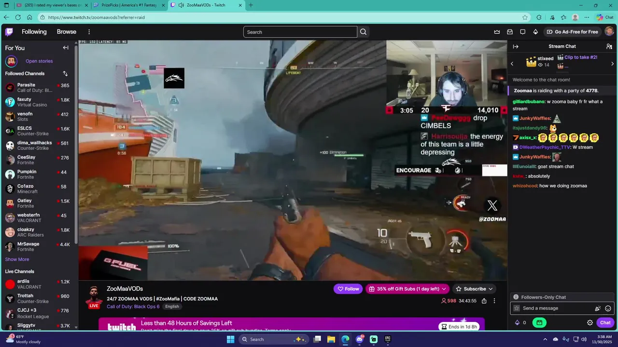The image size is (618, 347).
Task: Click whizohcod username in chat
Action: point(525,186)
